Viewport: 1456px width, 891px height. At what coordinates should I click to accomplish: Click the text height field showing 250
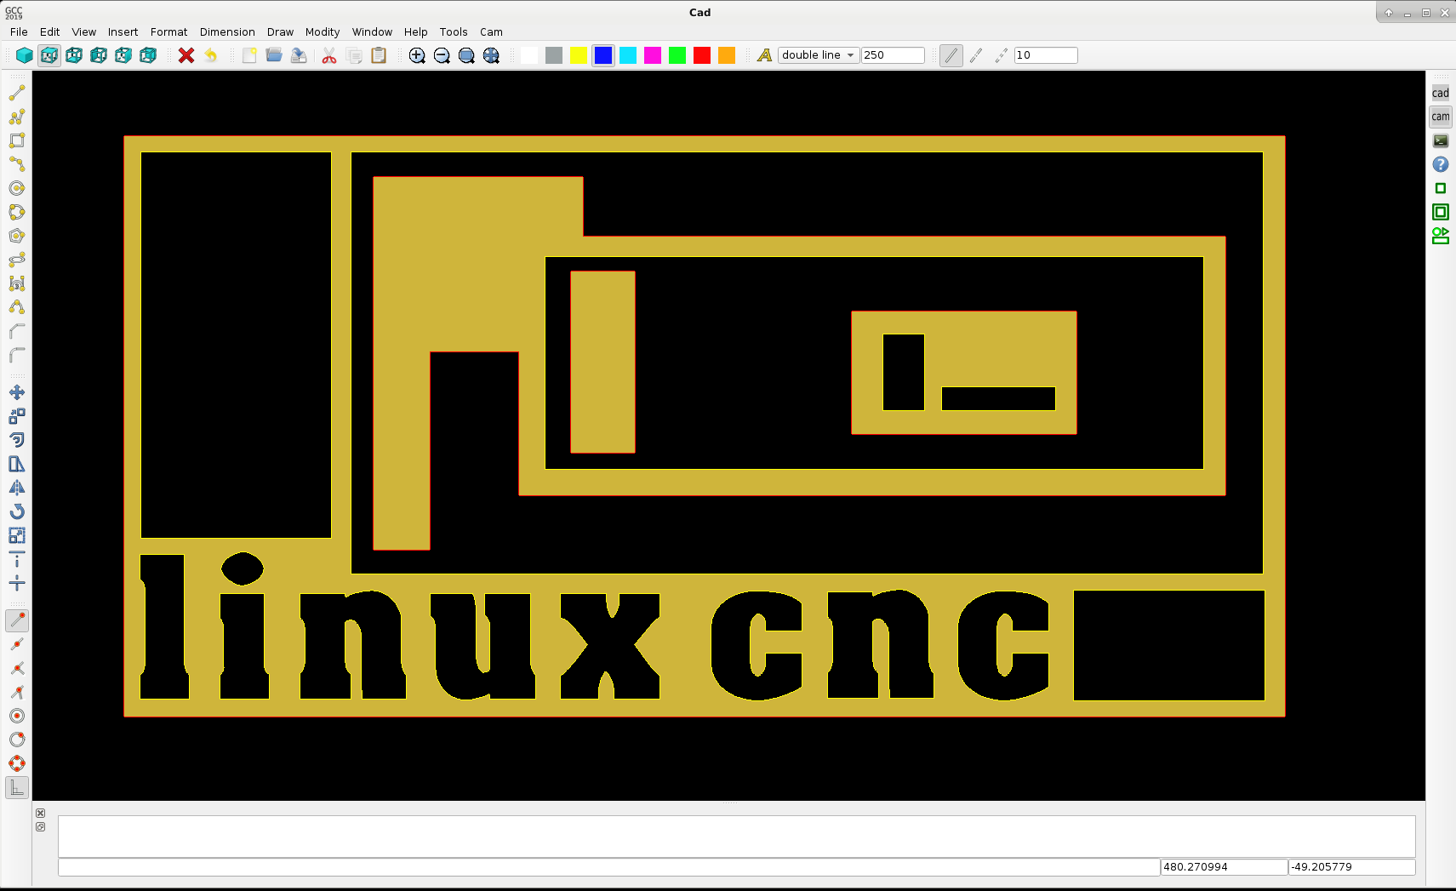click(893, 55)
